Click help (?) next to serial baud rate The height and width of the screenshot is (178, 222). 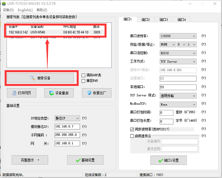click(x=203, y=36)
